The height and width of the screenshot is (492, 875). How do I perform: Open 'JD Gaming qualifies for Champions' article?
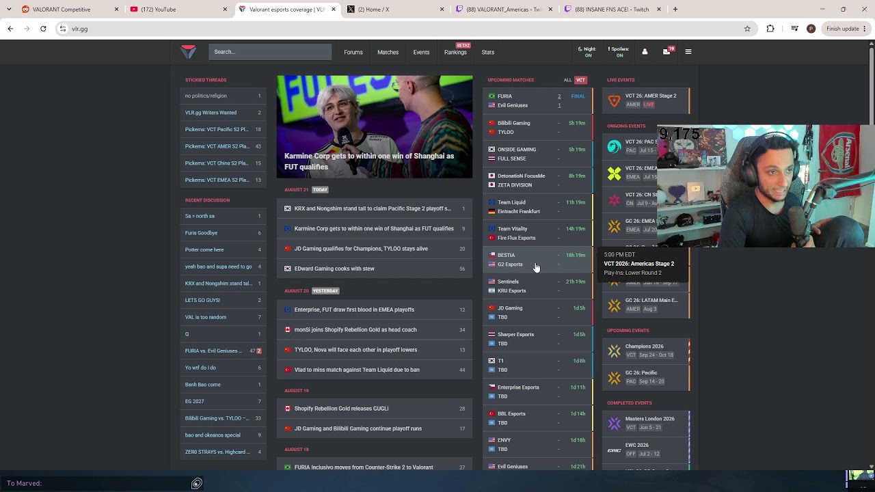[374, 249]
